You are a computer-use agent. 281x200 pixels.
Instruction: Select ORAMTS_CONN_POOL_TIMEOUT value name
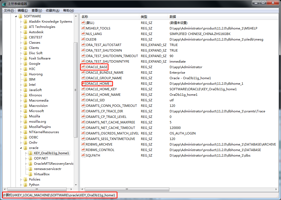(x=111, y=106)
